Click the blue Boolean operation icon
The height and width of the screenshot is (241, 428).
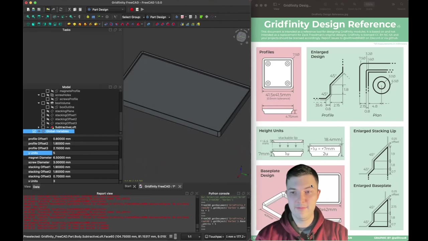(x=148, y=24)
